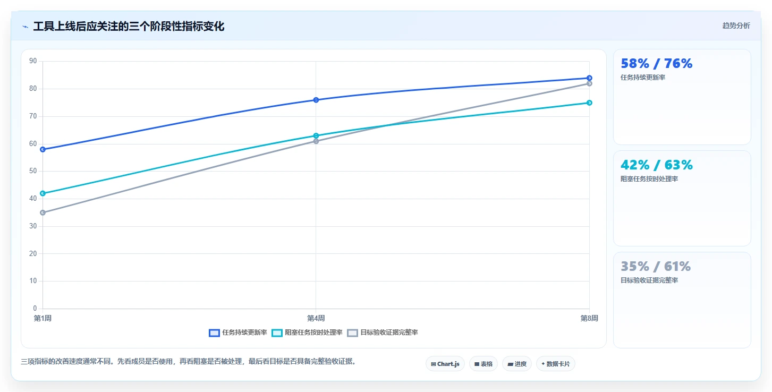Click the icon inside the 进度 tag
The image size is (772, 392).
point(511,364)
